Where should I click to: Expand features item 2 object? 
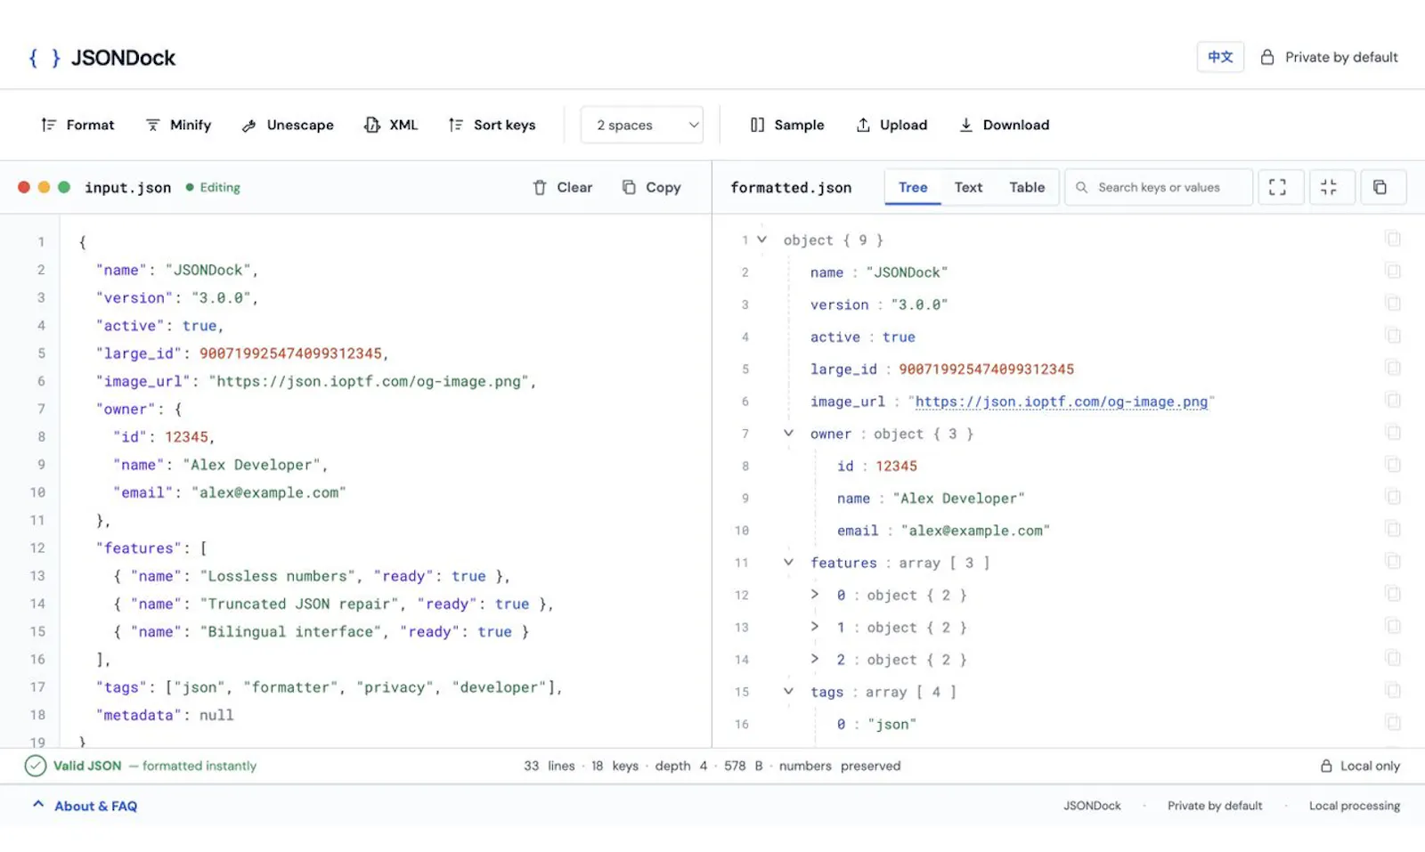coord(815,659)
